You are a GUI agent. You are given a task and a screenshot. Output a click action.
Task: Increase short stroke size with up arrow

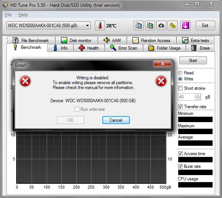pyautogui.click(x=198, y=95)
